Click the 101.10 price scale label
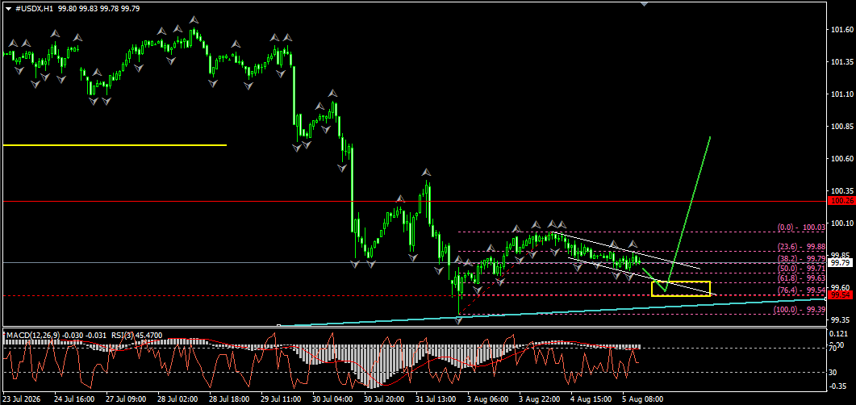Screen dimensions: 856x405 tap(841, 95)
